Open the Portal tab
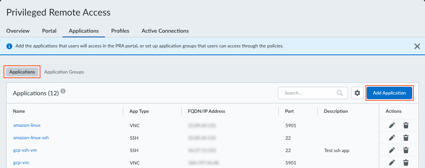Screen dimensions: 425x168 (x=49, y=31)
